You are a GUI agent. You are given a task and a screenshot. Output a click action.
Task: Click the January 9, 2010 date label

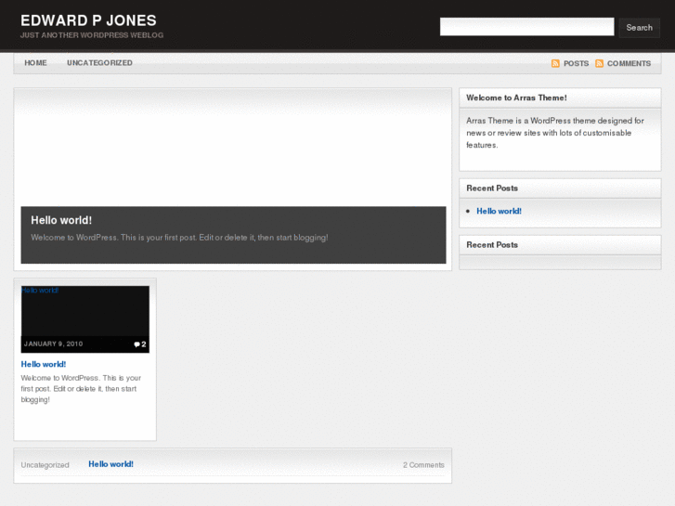click(53, 344)
